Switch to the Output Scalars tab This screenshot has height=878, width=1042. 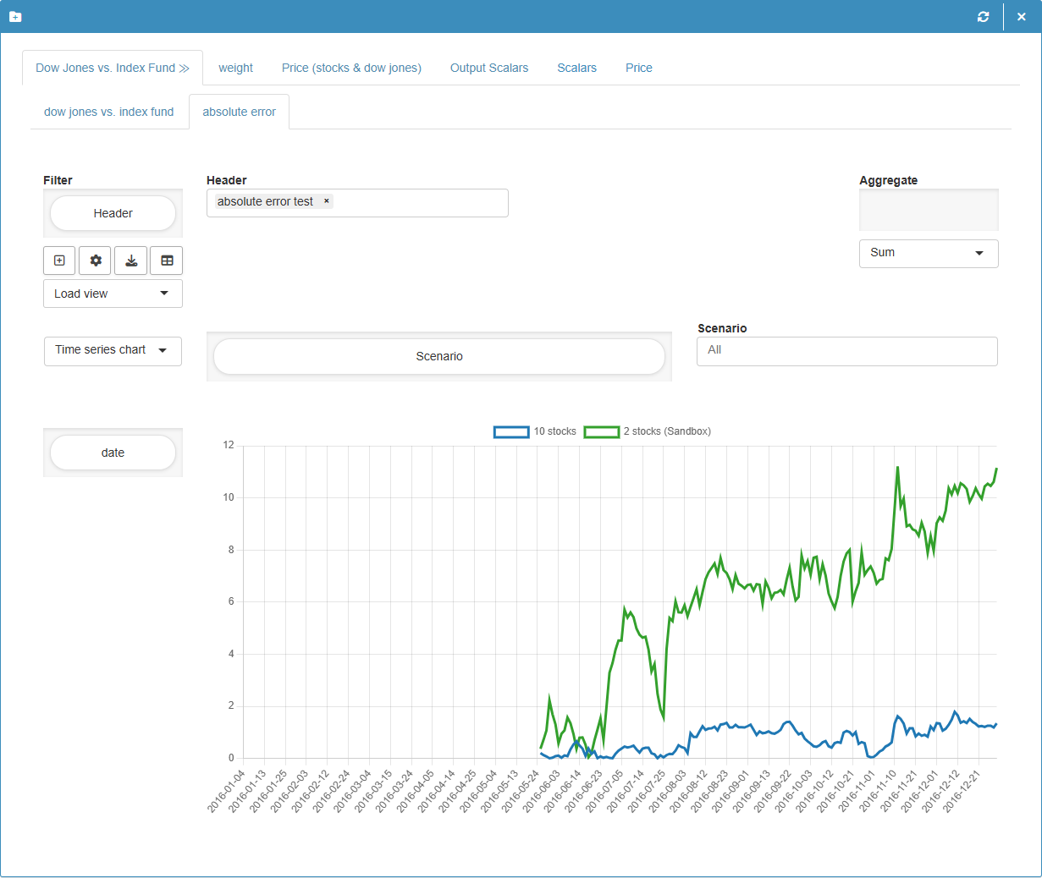tap(489, 68)
